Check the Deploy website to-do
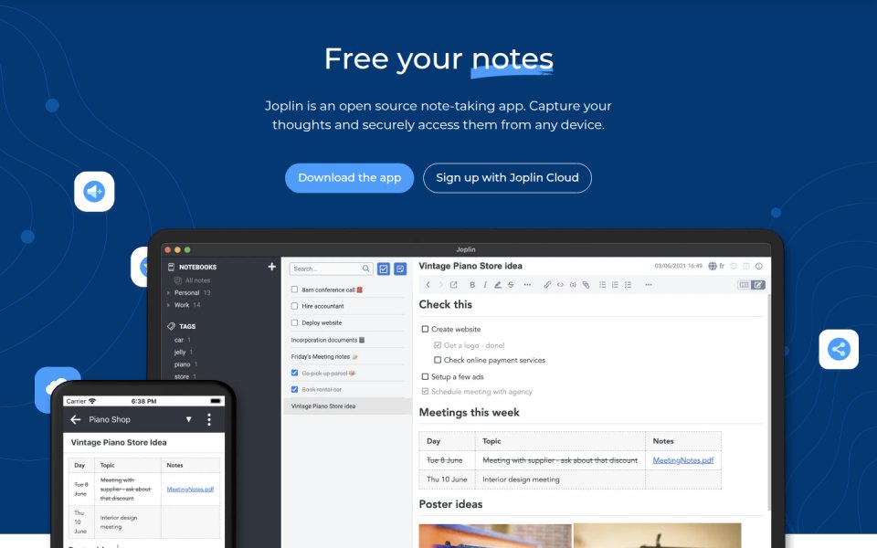 (x=294, y=322)
